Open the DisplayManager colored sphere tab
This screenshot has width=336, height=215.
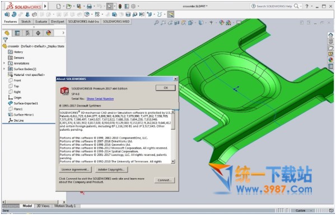click(x=48, y=33)
